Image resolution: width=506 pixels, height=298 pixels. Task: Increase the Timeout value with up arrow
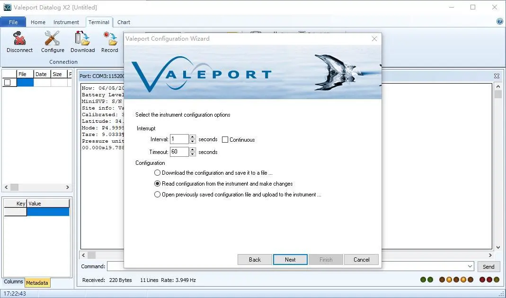coord(192,149)
